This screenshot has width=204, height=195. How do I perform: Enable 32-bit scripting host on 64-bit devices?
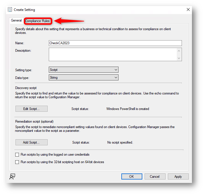tap(17, 162)
